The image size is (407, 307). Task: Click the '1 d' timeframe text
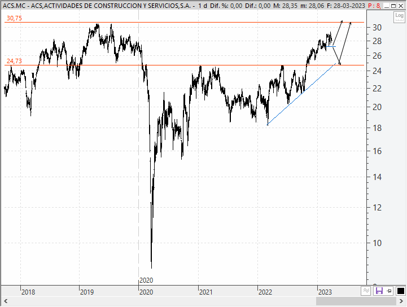tap(203, 6)
